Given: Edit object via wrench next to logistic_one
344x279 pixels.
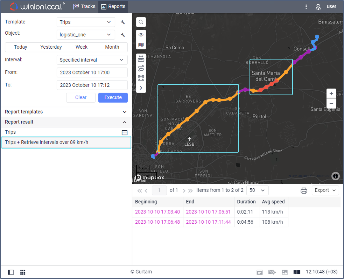Looking at the screenshot, I should 123,35.
